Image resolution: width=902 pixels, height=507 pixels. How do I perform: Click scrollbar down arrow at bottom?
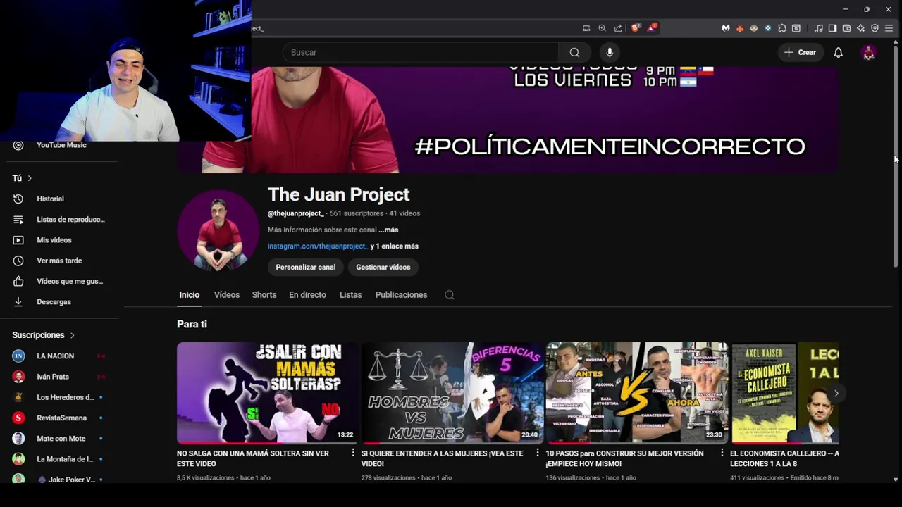click(x=896, y=480)
